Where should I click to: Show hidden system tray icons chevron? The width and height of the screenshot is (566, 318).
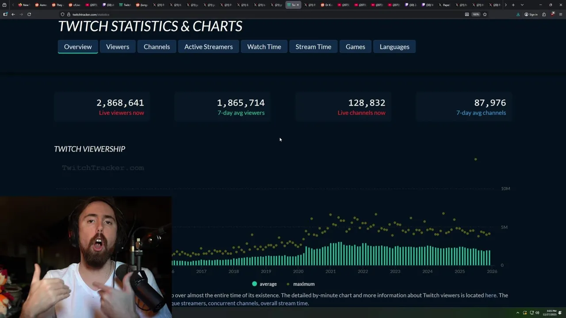click(x=517, y=313)
